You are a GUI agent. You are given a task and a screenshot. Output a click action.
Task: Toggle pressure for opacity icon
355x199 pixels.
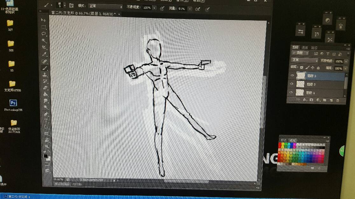click(162, 9)
